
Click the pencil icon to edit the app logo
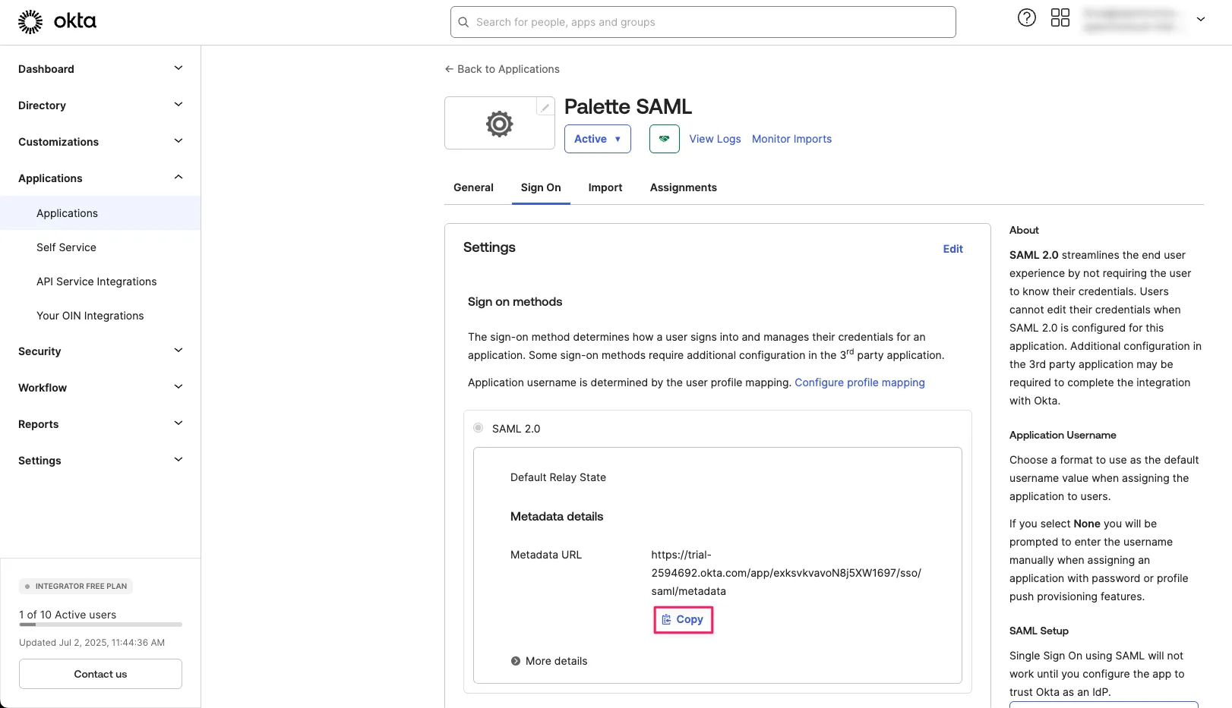coord(544,106)
